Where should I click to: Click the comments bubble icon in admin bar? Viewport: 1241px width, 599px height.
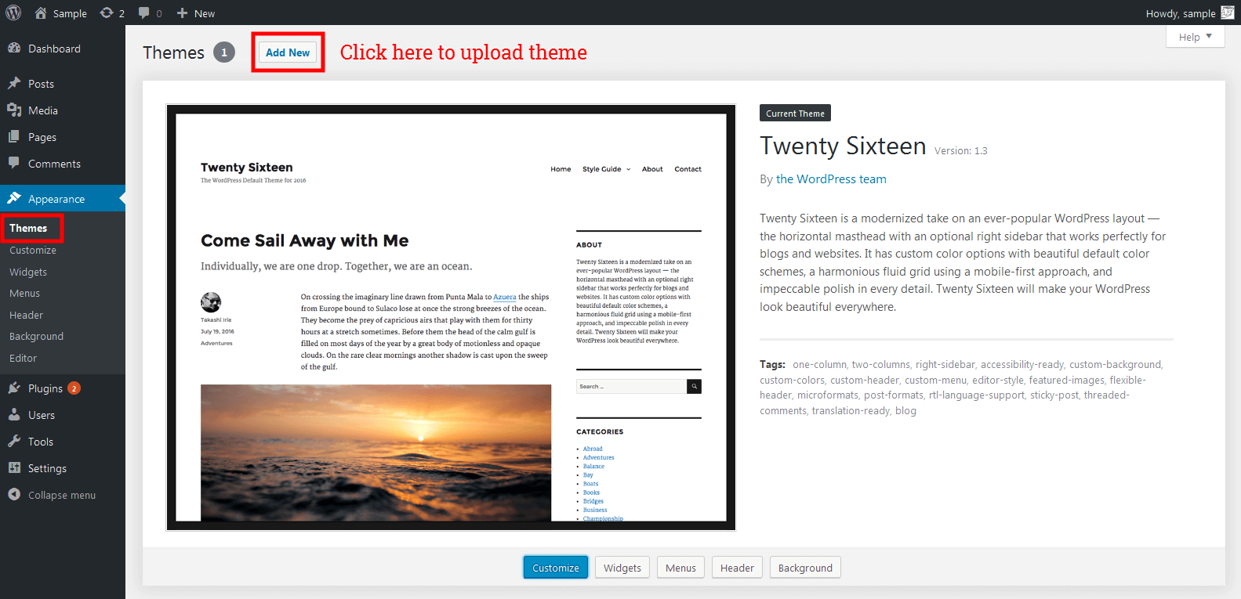click(144, 13)
